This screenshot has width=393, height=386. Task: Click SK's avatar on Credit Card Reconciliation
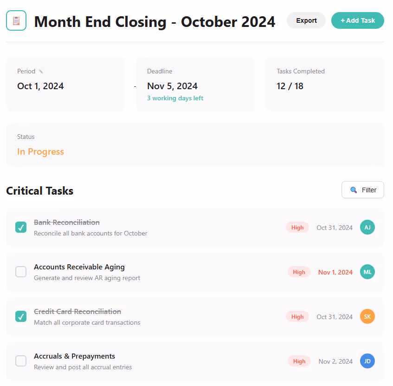pos(367,316)
